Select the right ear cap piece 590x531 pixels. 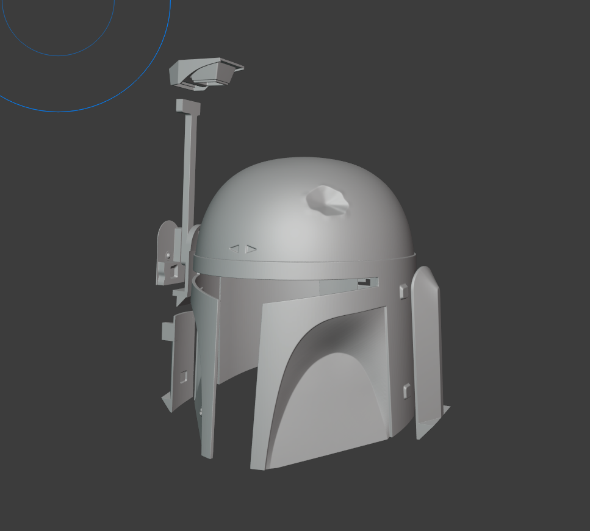pyautogui.click(x=428, y=352)
